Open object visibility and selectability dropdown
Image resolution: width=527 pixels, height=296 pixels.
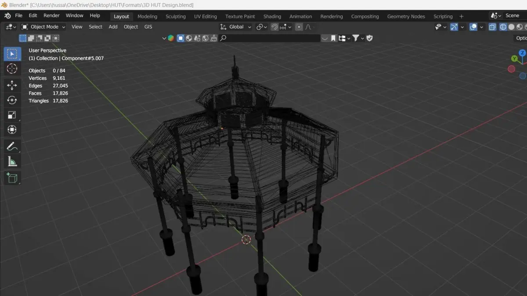point(440,27)
